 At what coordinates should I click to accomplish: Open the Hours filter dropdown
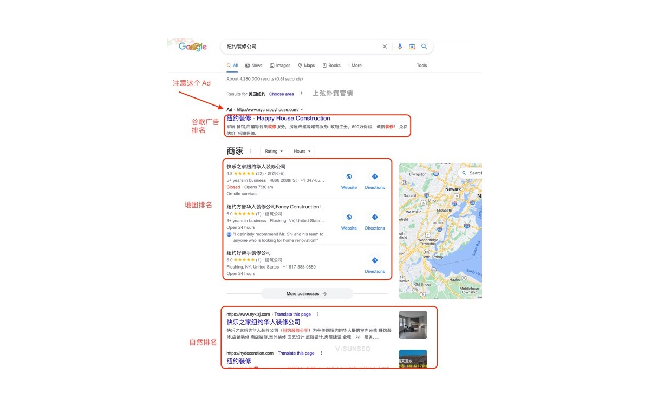(x=302, y=152)
